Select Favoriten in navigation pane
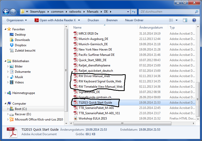Screen dimensions: 202x141 point(18,29)
